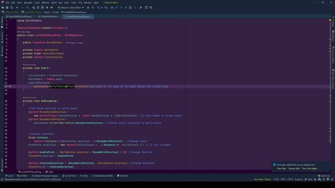
Task: Click the main Git branch widget
Action: [308, 179]
